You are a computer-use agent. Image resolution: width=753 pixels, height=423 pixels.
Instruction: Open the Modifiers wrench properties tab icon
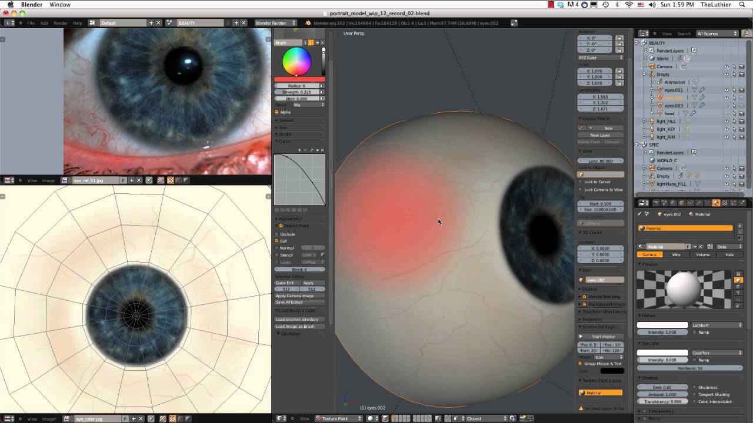point(699,203)
